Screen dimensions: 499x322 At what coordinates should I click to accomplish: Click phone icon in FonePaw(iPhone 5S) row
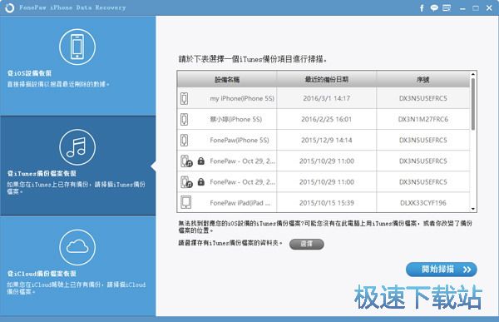click(x=185, y=140)
